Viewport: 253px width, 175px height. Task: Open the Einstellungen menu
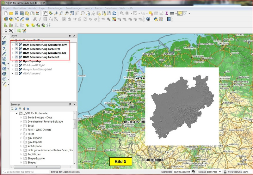pos(56,8)
